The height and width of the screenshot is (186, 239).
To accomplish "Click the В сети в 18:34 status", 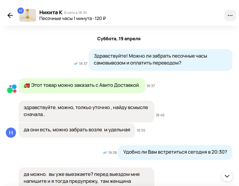I will pos(75,12).
